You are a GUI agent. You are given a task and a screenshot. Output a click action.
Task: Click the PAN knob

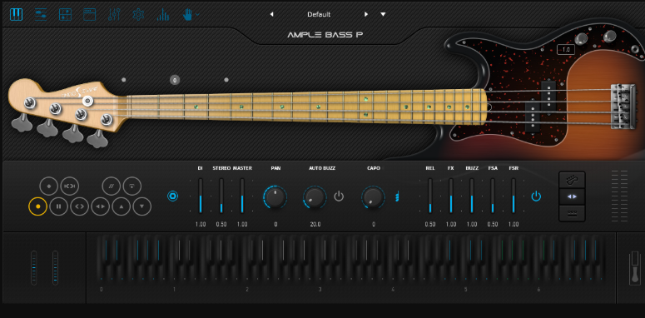pyautogui.click(x=275, y=196)
